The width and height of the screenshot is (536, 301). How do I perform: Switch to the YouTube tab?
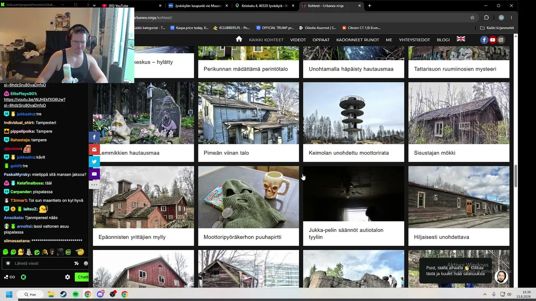click(x=132, y=6)
